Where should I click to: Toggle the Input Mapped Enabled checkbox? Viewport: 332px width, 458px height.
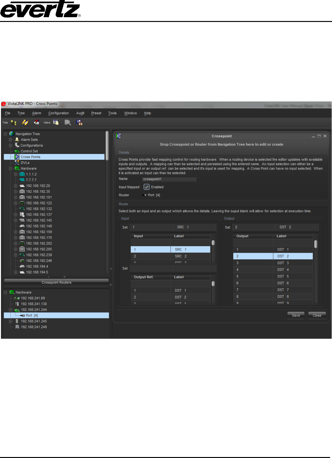coord(146,187)
